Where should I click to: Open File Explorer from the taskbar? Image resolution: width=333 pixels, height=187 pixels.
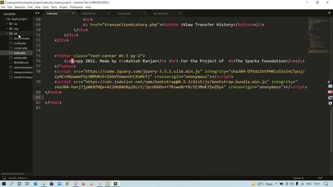[x=44, y=183]
